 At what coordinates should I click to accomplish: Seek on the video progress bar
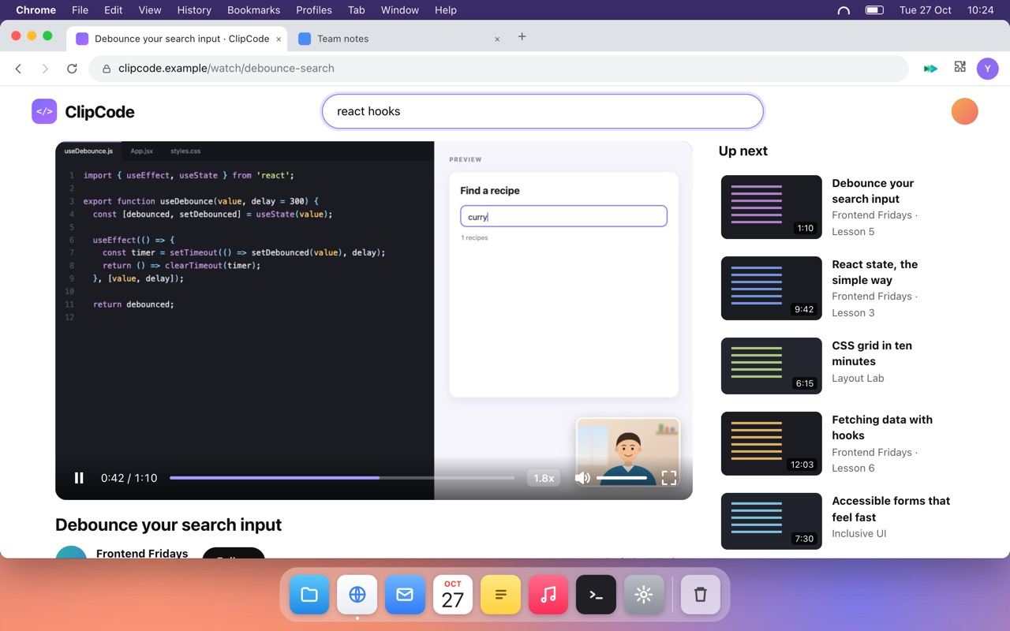[342, 478]
